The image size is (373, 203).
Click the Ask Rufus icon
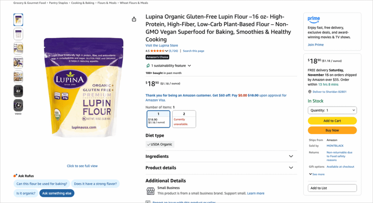(15, 176)
